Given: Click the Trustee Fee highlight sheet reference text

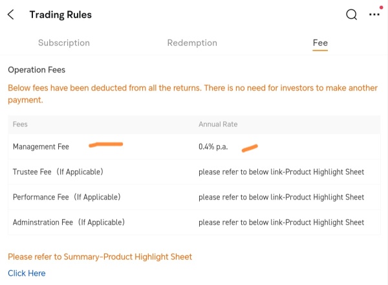Looking at the screenshot, I should pos(281,172).
